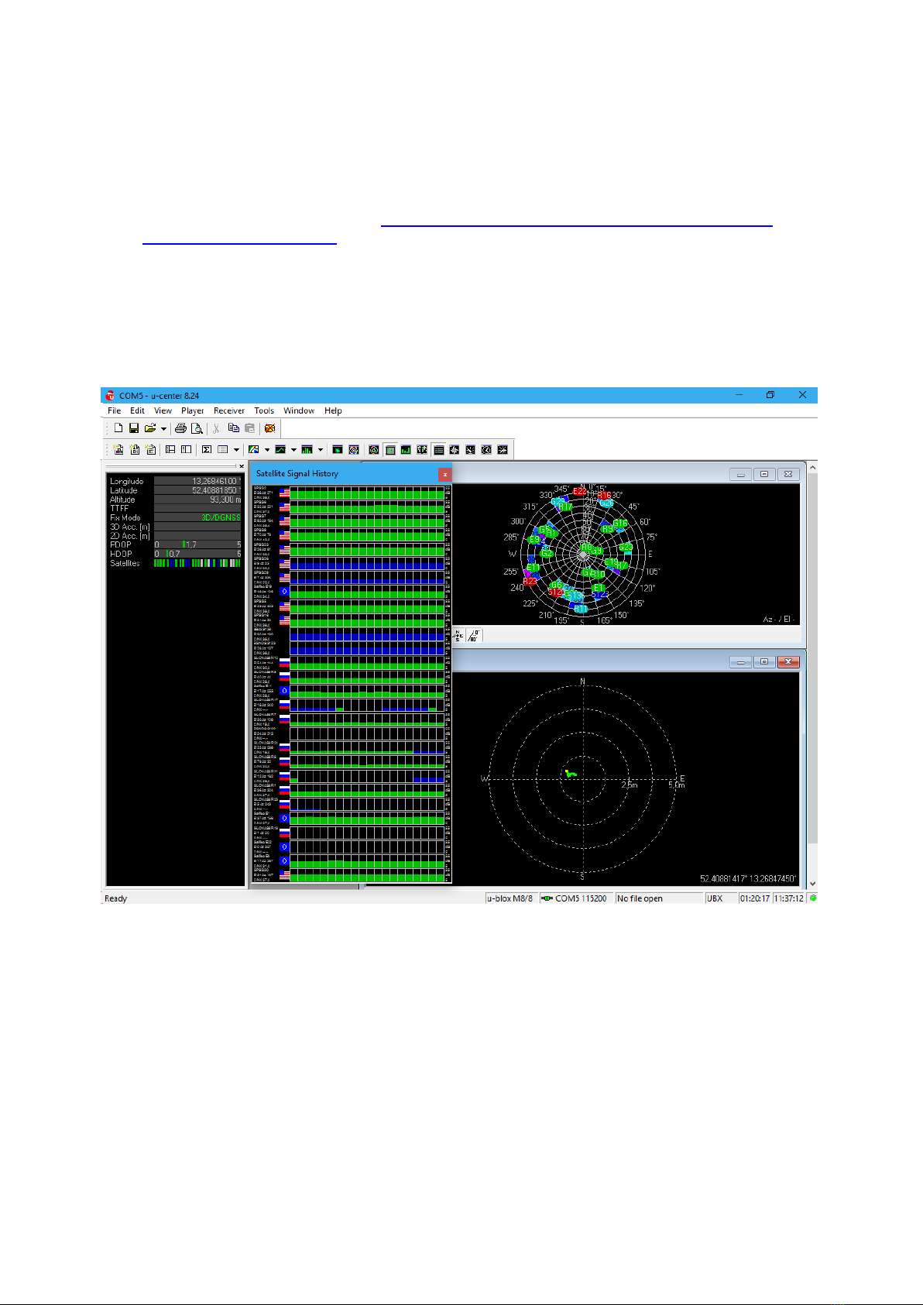Open the Player menu

[x=193, y=410]
